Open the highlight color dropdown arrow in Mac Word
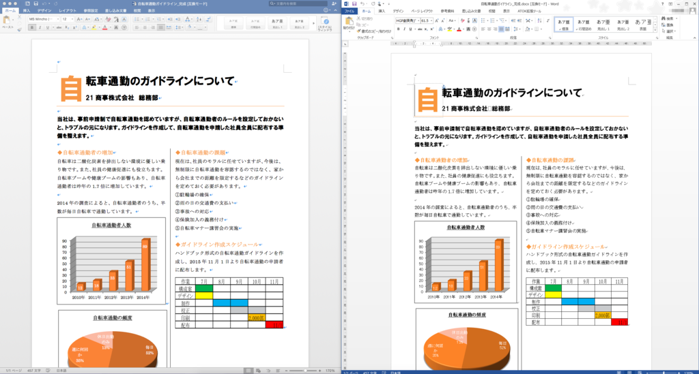 pyautogui.click(x=99, y=27)
